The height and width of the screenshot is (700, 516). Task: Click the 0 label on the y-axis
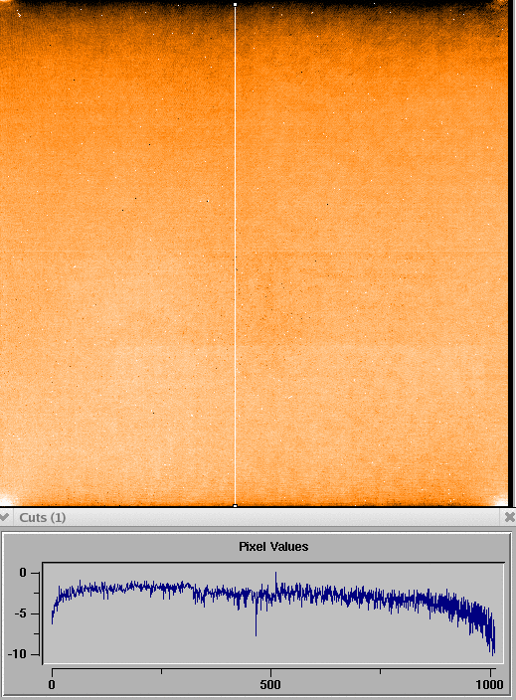coord(23,573)
